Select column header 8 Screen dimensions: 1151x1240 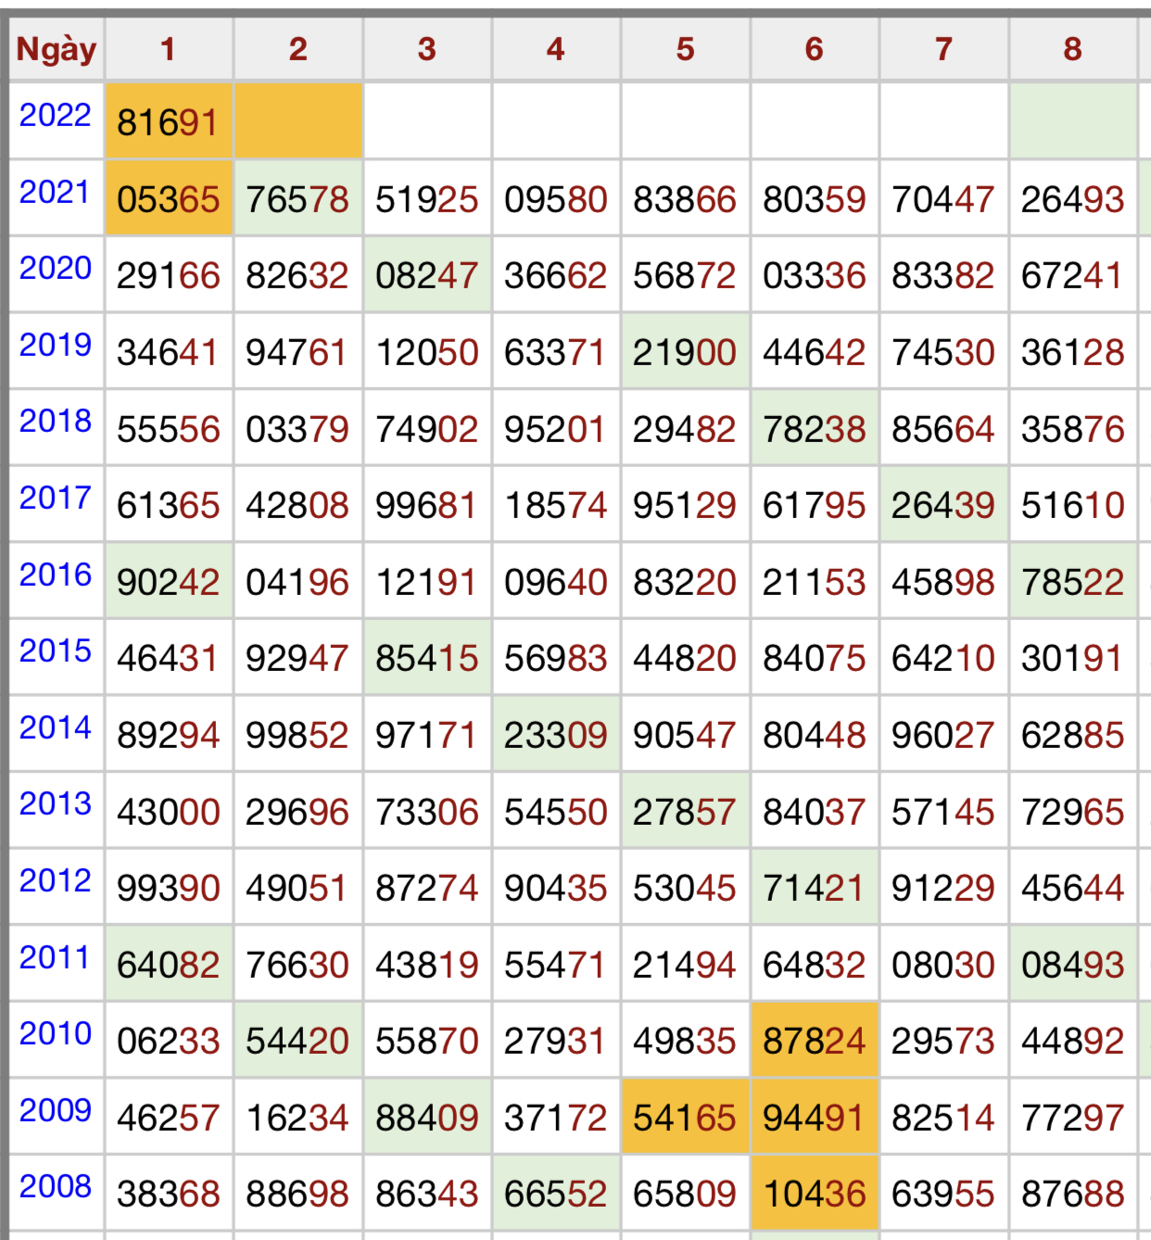pos(1072,49)
